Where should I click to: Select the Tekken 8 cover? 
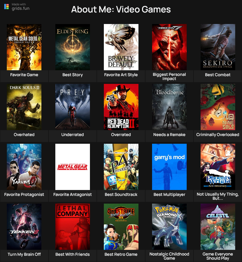24,226
